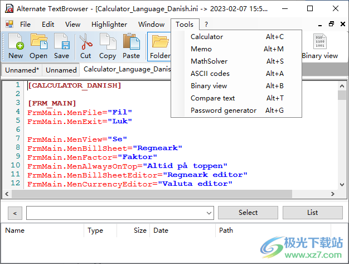
Task: Close the inner document with X
Action: pos(343,24)
